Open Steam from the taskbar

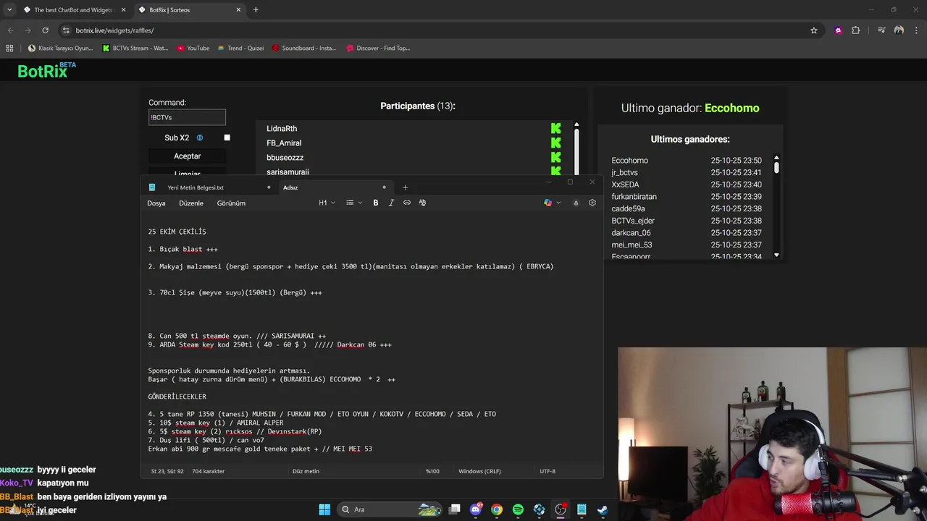(602, 509)
